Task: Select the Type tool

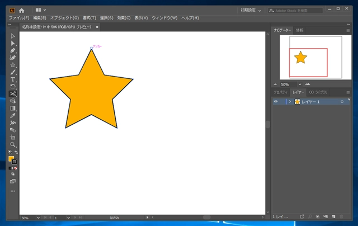Action: (x=13, y=79)
